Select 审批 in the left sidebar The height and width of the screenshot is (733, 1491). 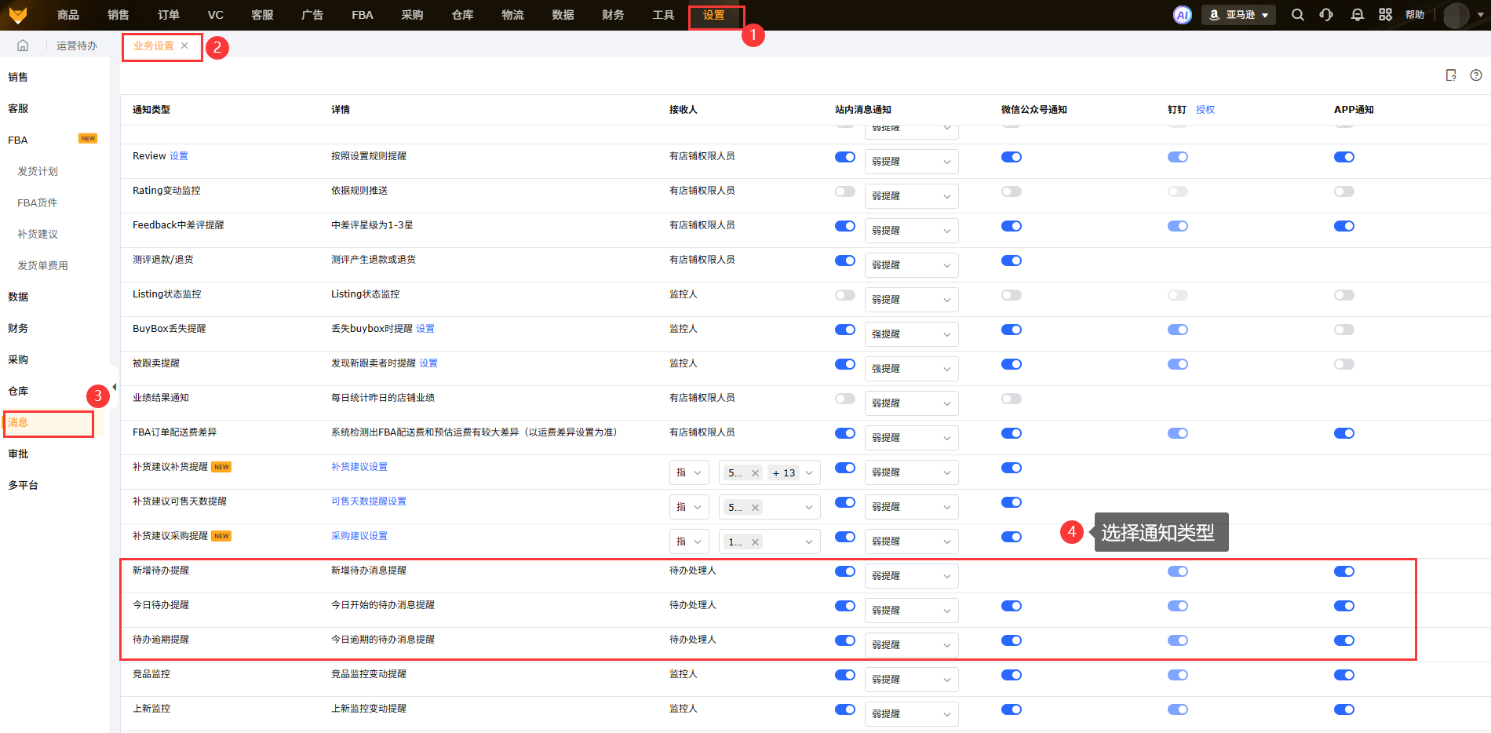[18, 454]
